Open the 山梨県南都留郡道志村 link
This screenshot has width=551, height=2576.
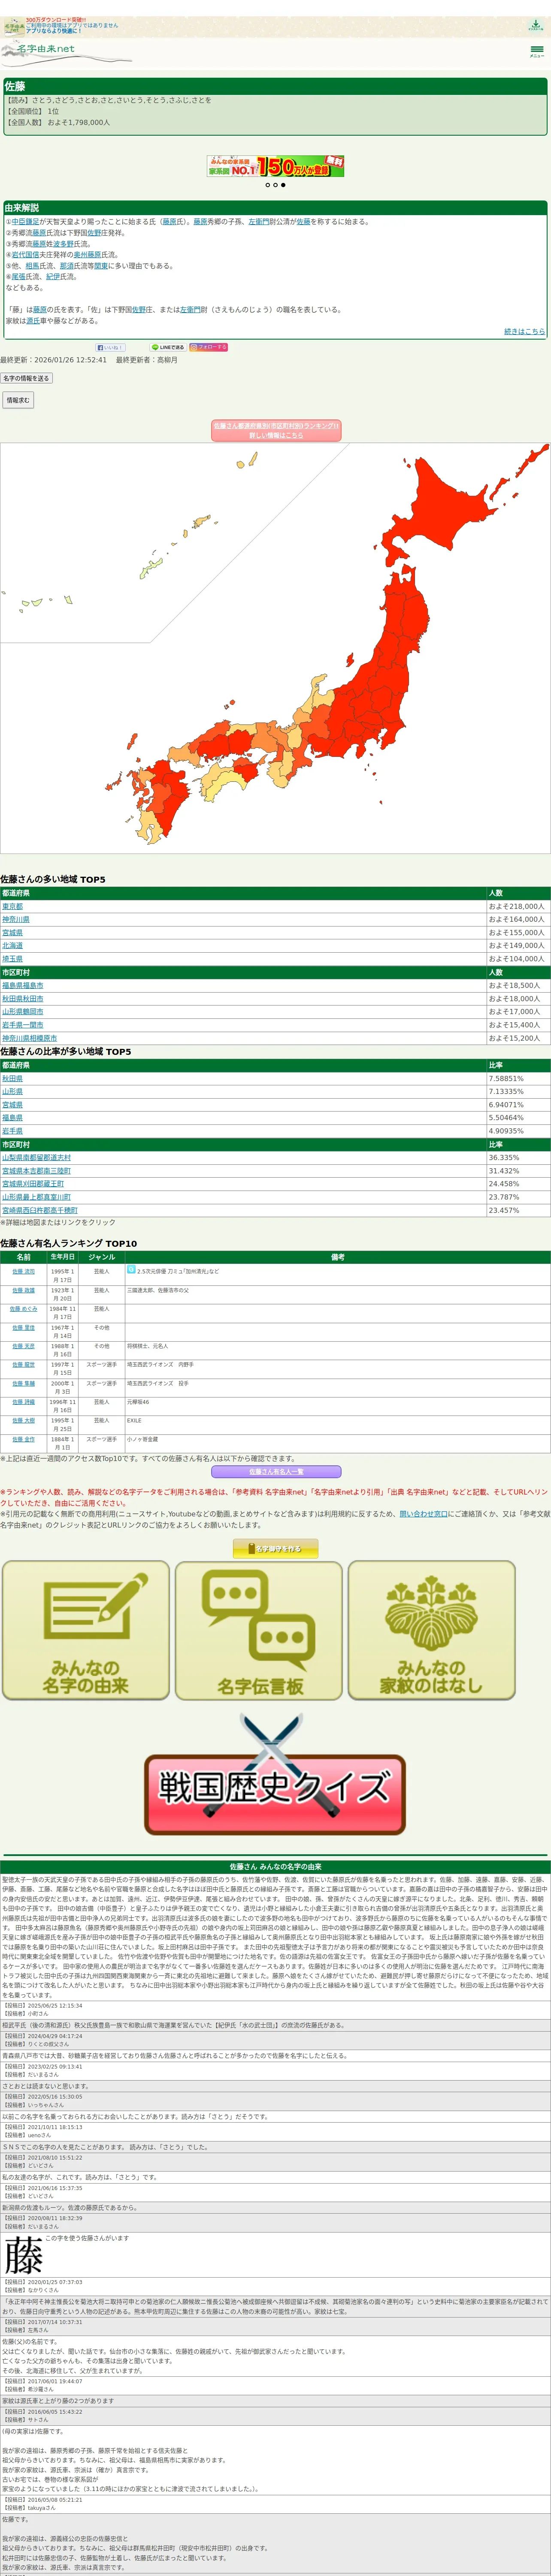(x=36, y=1157)
